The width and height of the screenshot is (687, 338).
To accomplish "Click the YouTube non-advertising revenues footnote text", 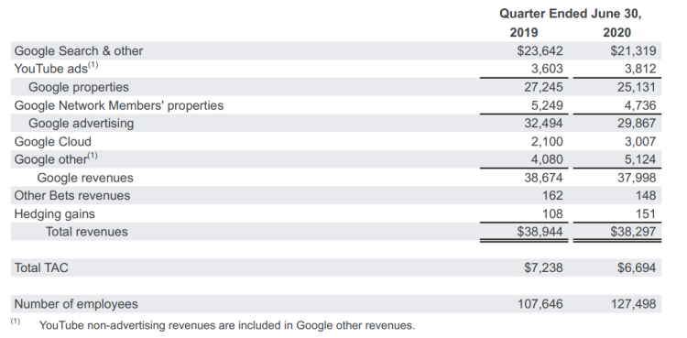I will 226,326.
